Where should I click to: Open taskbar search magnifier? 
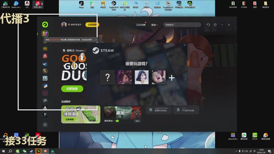(10, 151)
